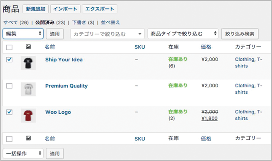
Task: Uncheck the Woo Logo product checkbox
Action: point(10,112)
